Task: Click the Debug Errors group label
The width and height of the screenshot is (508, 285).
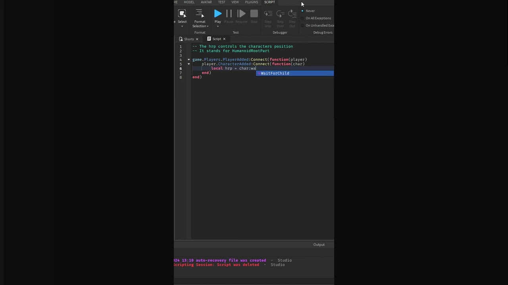Action: [x=323, y=32]
